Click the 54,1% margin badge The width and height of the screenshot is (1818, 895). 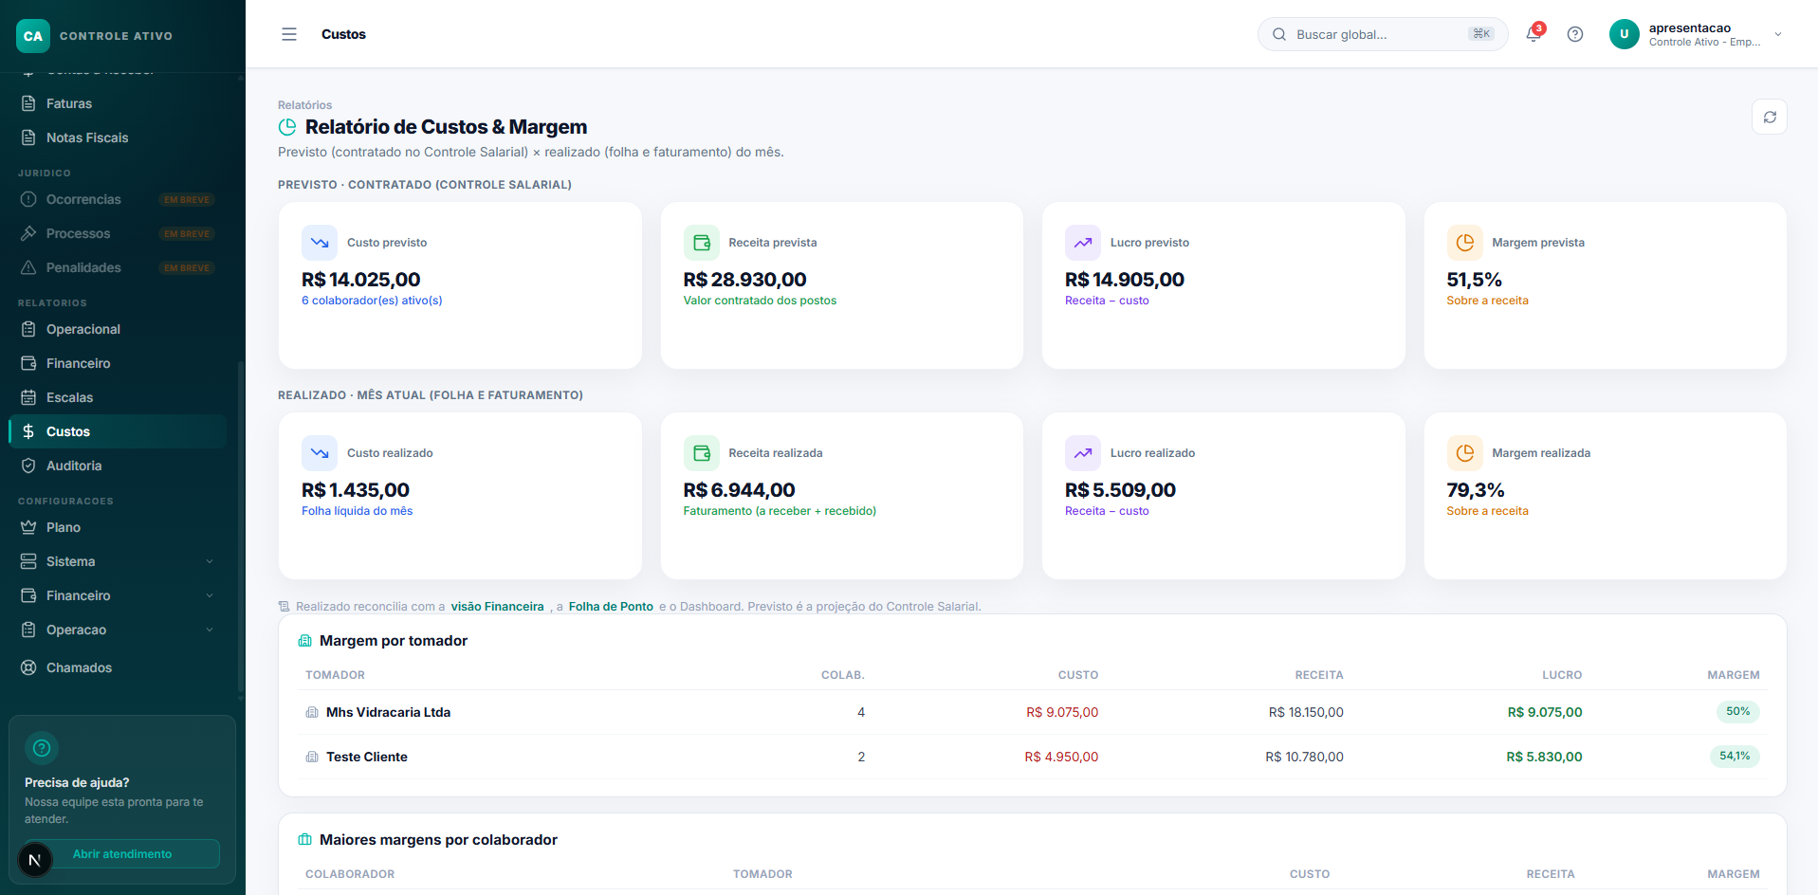pyautogui.click(x=1735, y=756)
